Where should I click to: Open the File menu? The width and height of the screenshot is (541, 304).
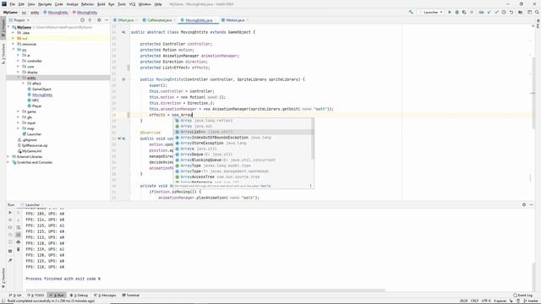tap(12, 4)
